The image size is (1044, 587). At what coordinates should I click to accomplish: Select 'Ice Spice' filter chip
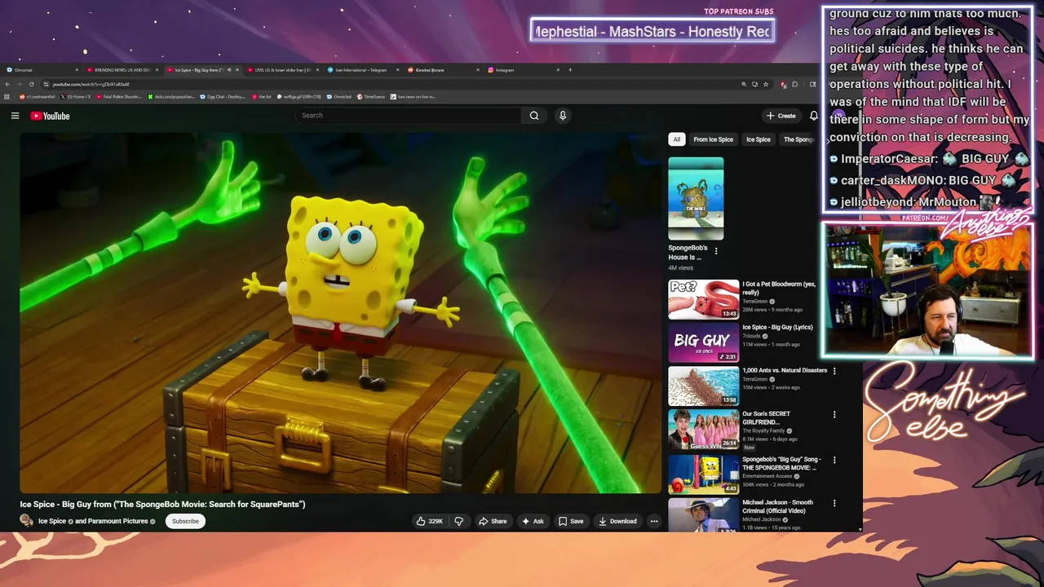pos(758,139)
